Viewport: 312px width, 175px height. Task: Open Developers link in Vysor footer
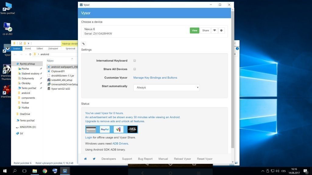pos(109,159)
